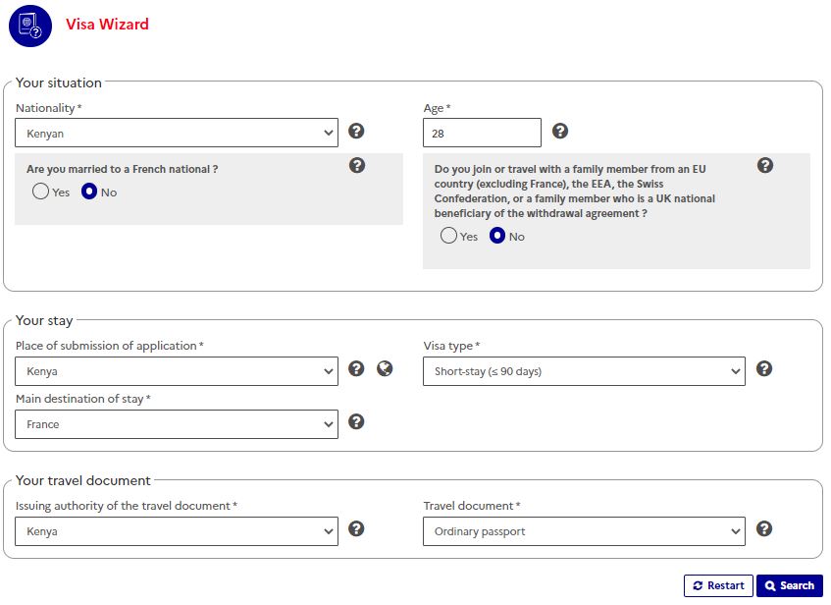Click the Restart button
Screen dimensions: 831x605
[x=718, y=586]
